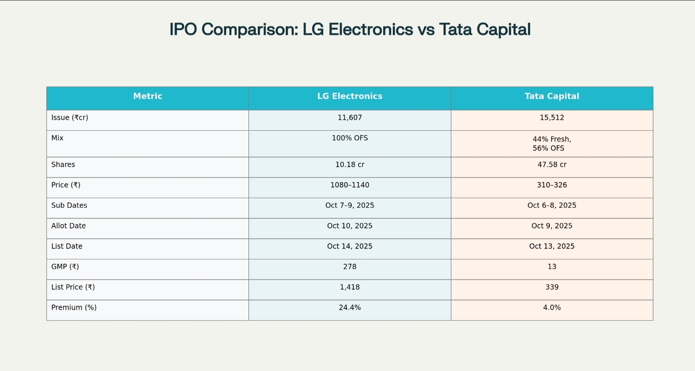The image size is (695, 371).
Task: Select the List Price 1,418 cell
Action: pos(349,287)
